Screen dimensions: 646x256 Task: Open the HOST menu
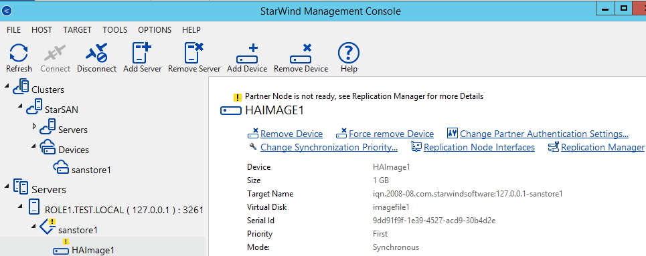click(x=42, y=30)
